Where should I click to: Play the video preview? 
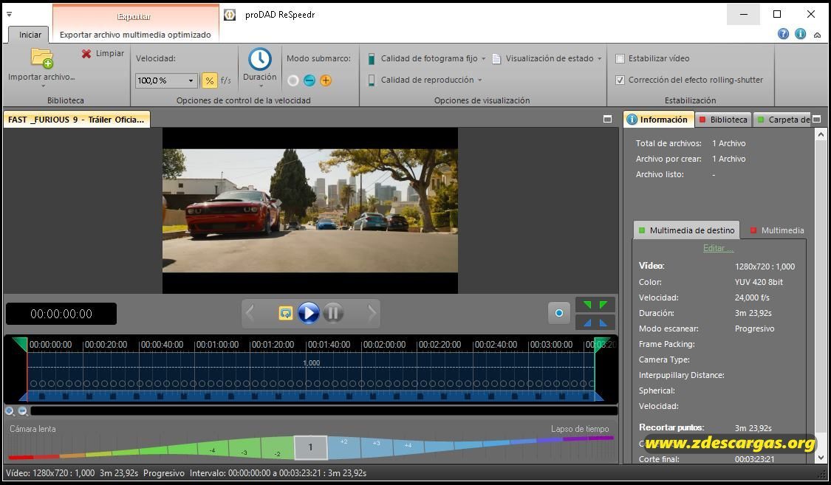click(x=309, y=313)
